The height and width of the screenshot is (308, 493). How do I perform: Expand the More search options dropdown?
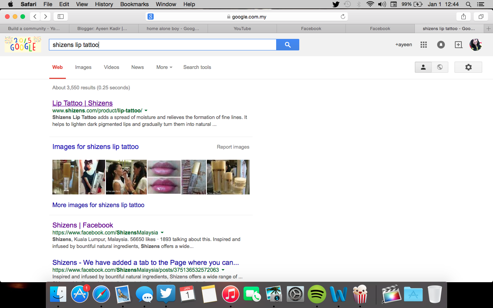[x=164, y=67]
